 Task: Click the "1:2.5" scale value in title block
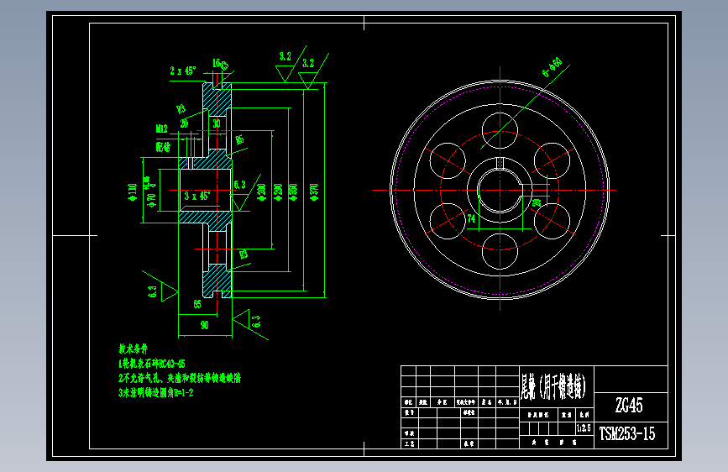pos(584,427)
